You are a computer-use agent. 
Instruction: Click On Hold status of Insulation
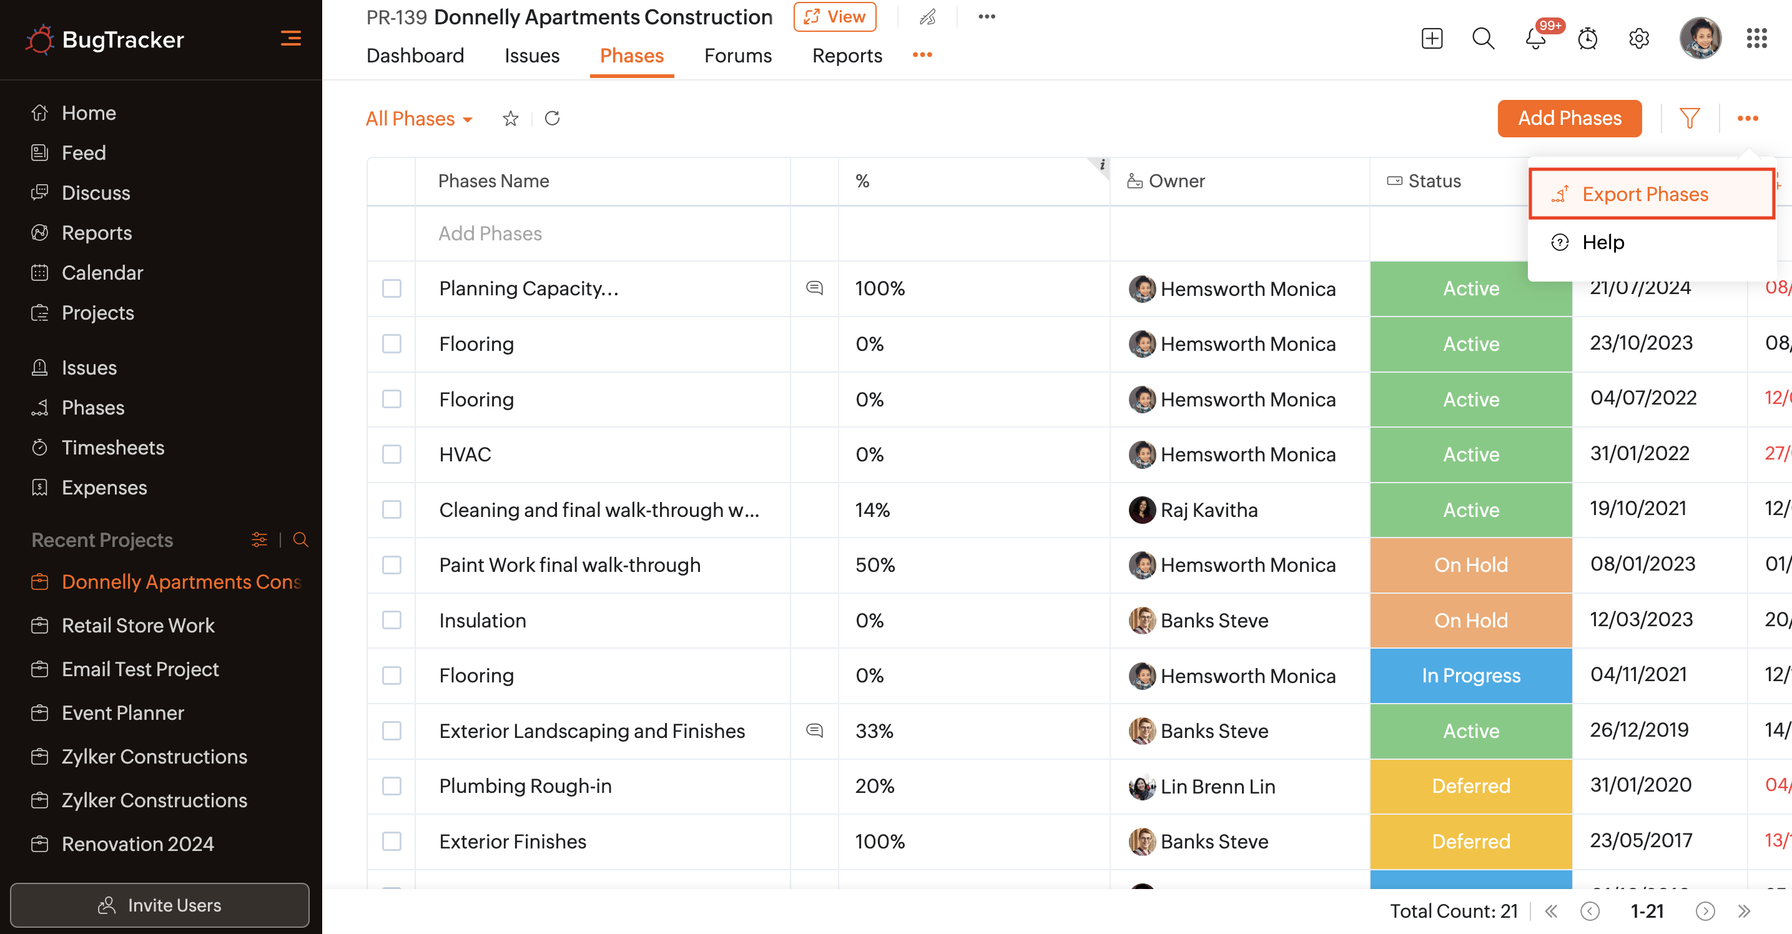[1470, 620]
